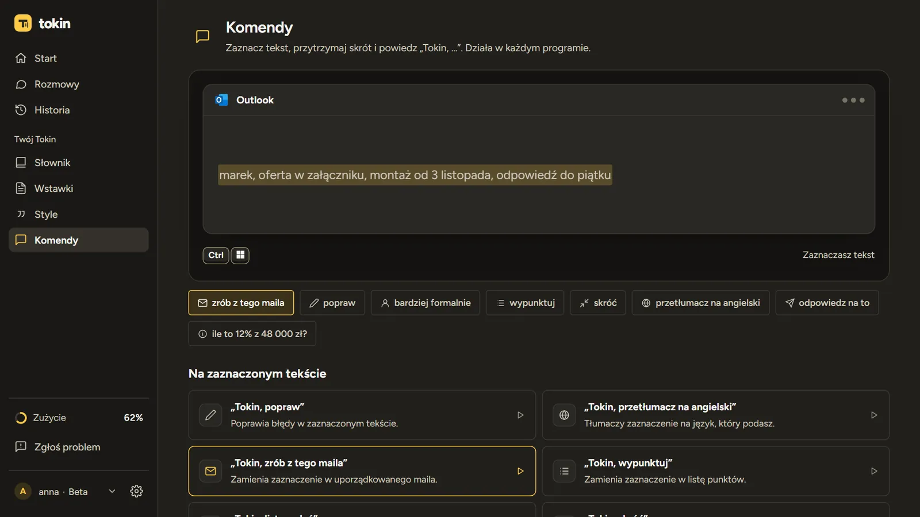Click the highlighted text about oferta
The image size is (920, 517).
(415, 175)
